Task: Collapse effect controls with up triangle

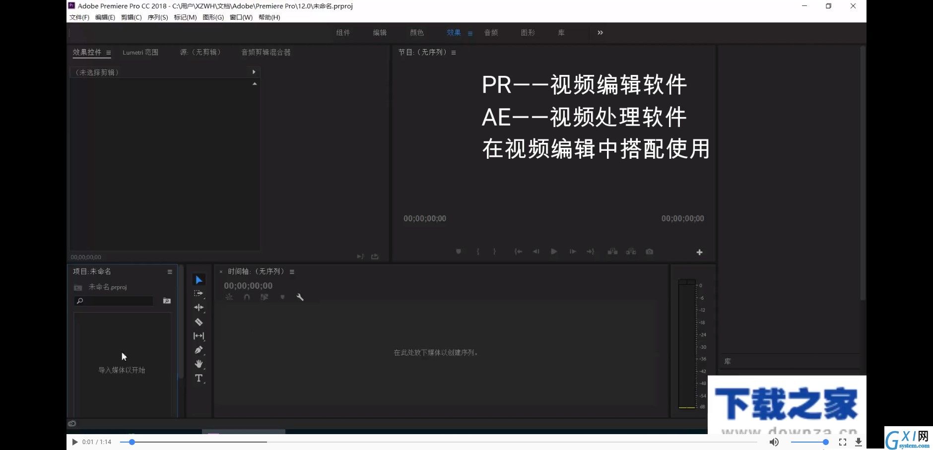Action: pos(255,84)
